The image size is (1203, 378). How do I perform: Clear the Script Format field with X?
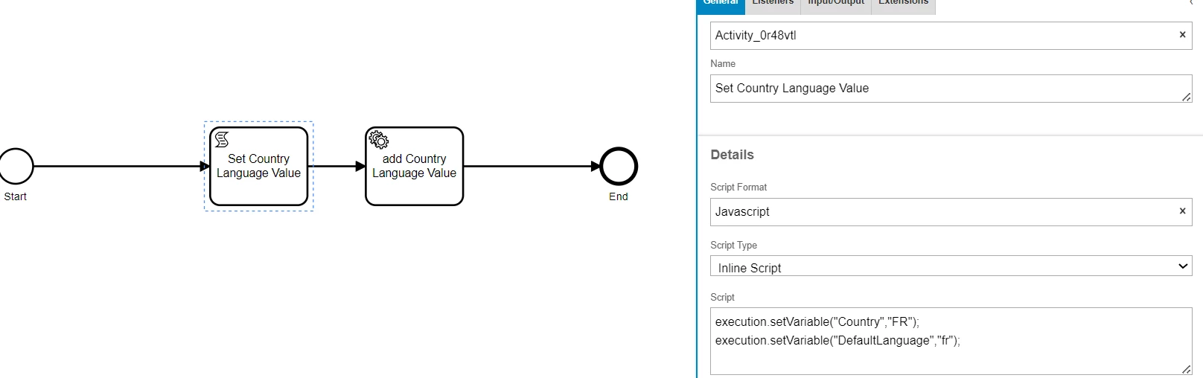(x=1182, y=211)
